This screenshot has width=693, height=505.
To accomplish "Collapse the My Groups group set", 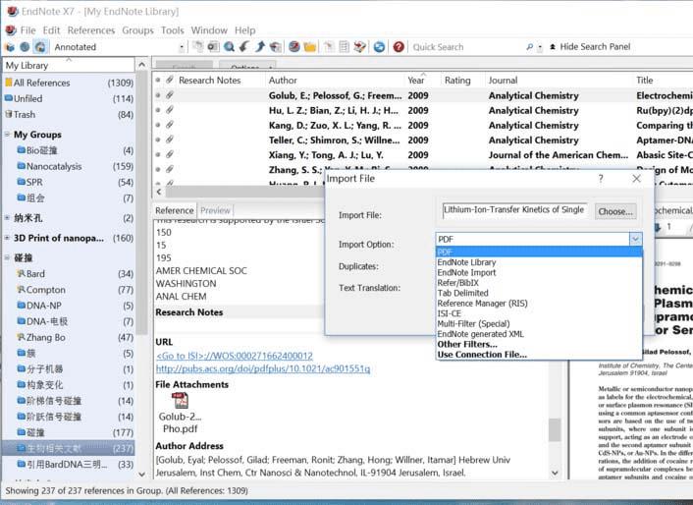I will [8, 135].
